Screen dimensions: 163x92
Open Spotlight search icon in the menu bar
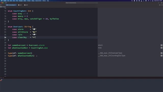[x=151, y=1]
